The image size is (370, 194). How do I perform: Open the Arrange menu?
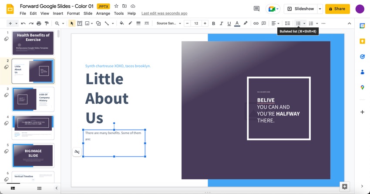pyautogui.click(x=103, y=13)
